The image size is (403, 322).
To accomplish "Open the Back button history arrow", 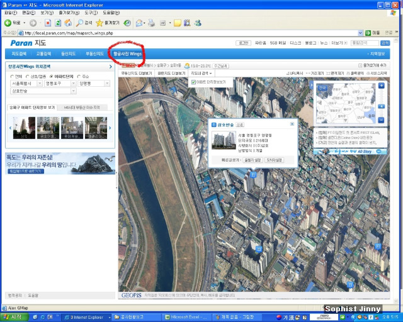I will (x=25, y=23).
